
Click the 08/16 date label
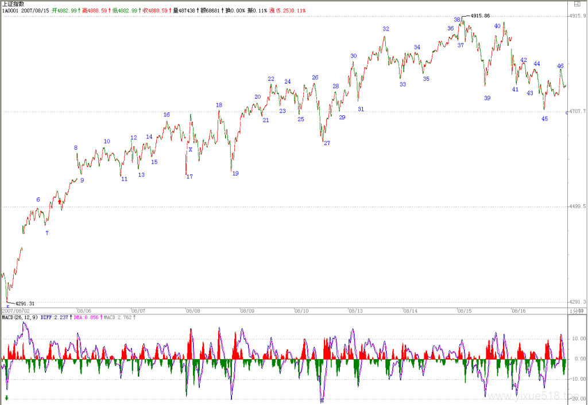pos(519,311)
